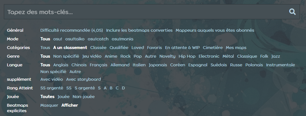Enable Avec vidéo supplement filter
306x116 pixels.
click(51, 79)
